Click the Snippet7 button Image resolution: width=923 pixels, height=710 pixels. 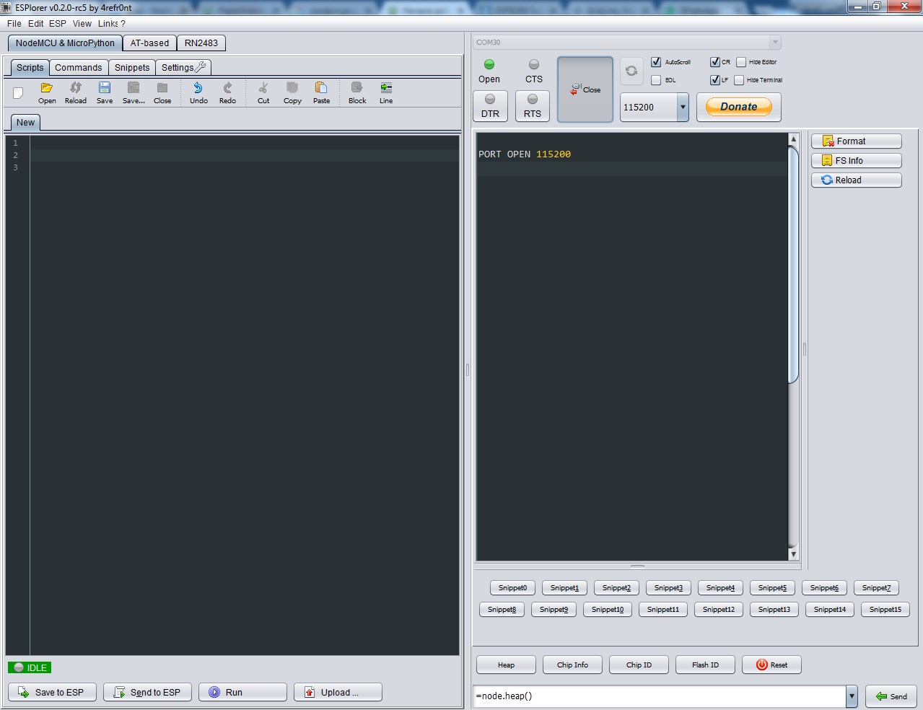[875, 587]
